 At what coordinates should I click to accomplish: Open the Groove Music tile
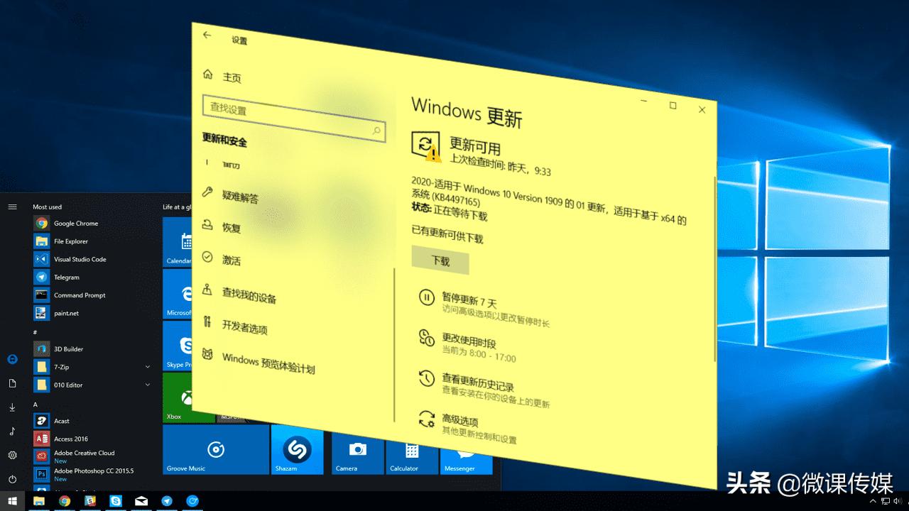point(215,449)
